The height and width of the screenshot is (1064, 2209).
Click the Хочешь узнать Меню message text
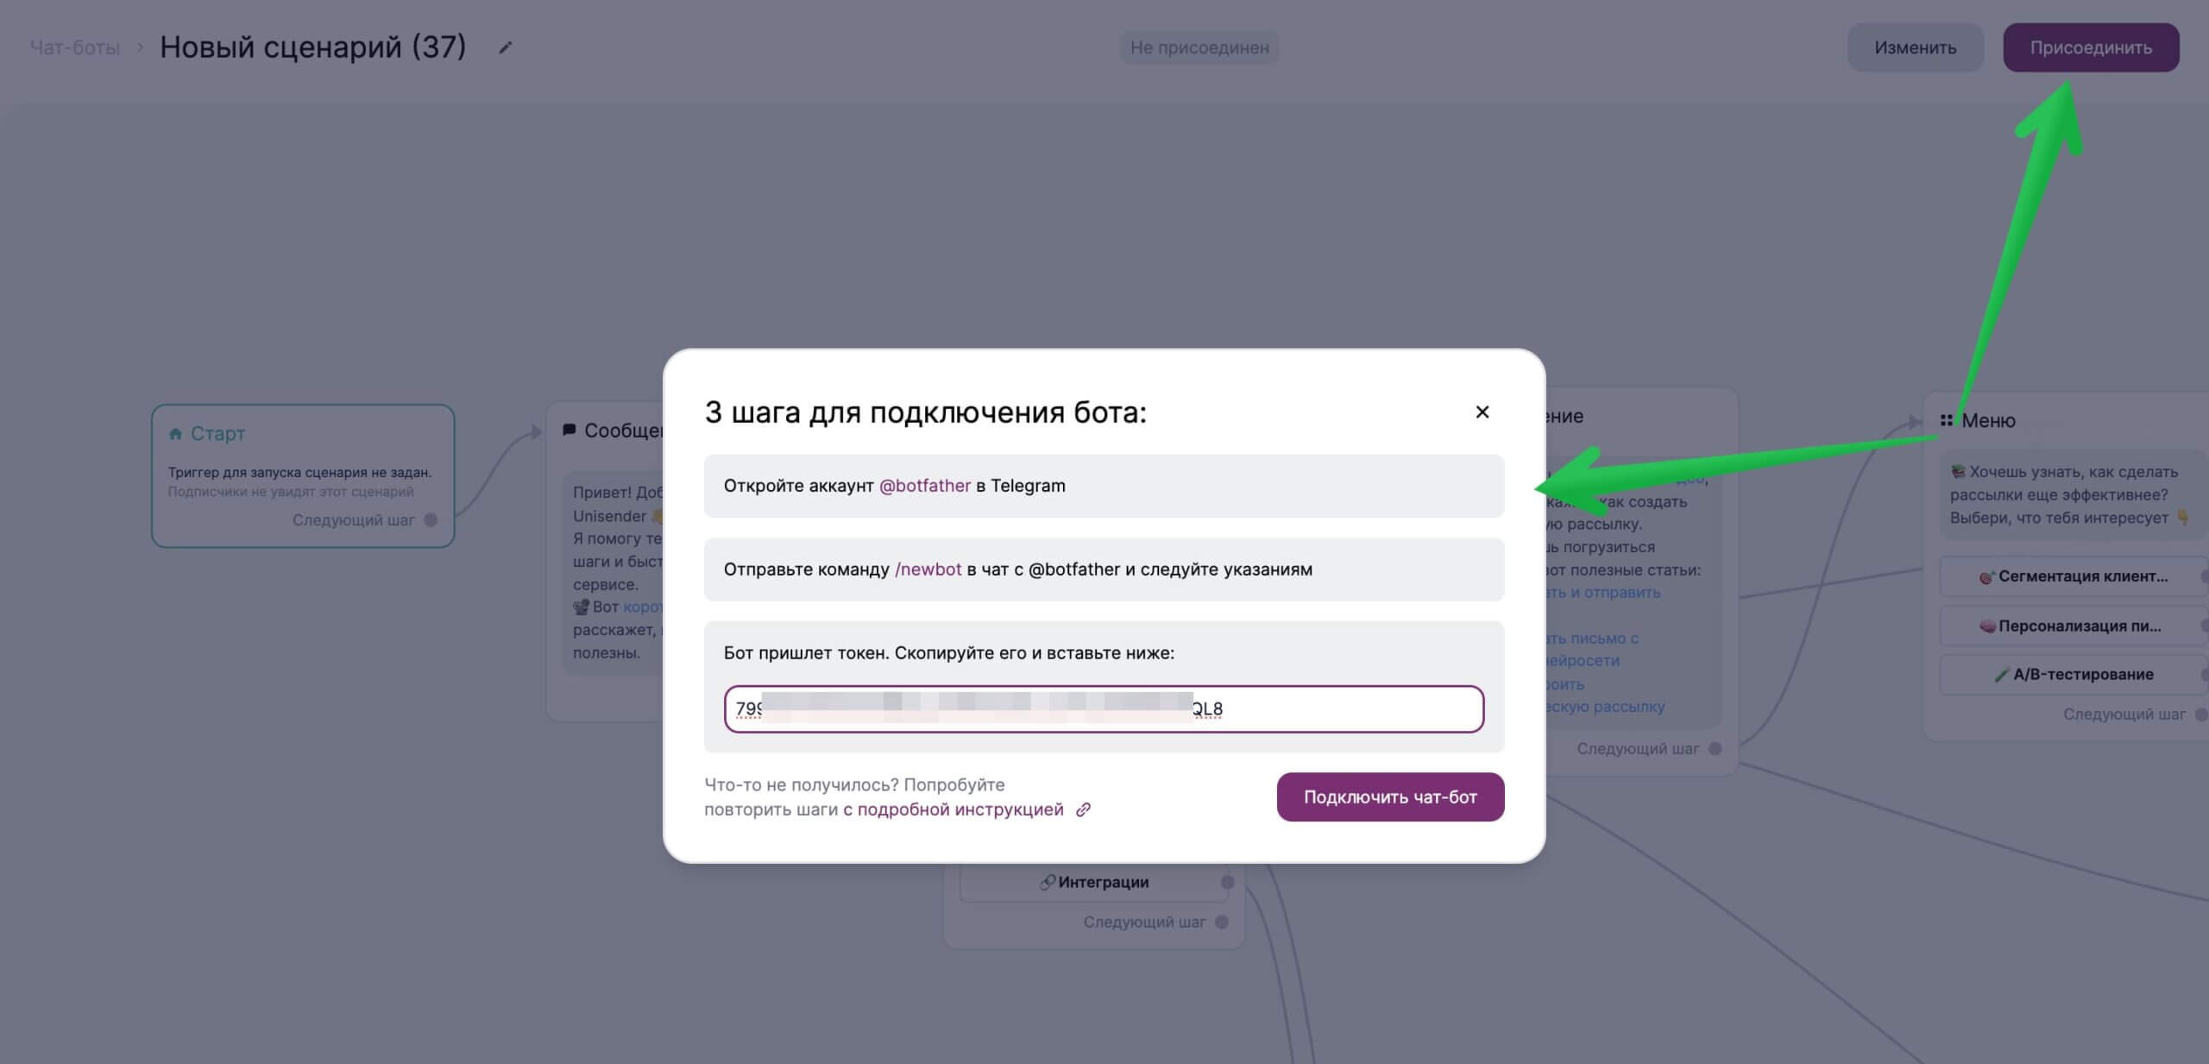2071,494
